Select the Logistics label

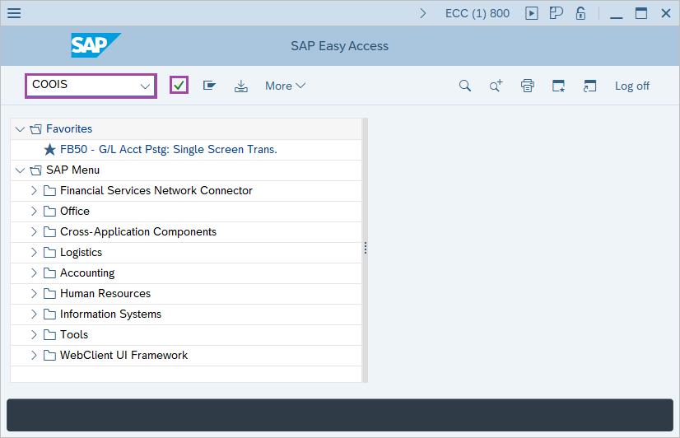pyautogui.click(x=82, y=253)
